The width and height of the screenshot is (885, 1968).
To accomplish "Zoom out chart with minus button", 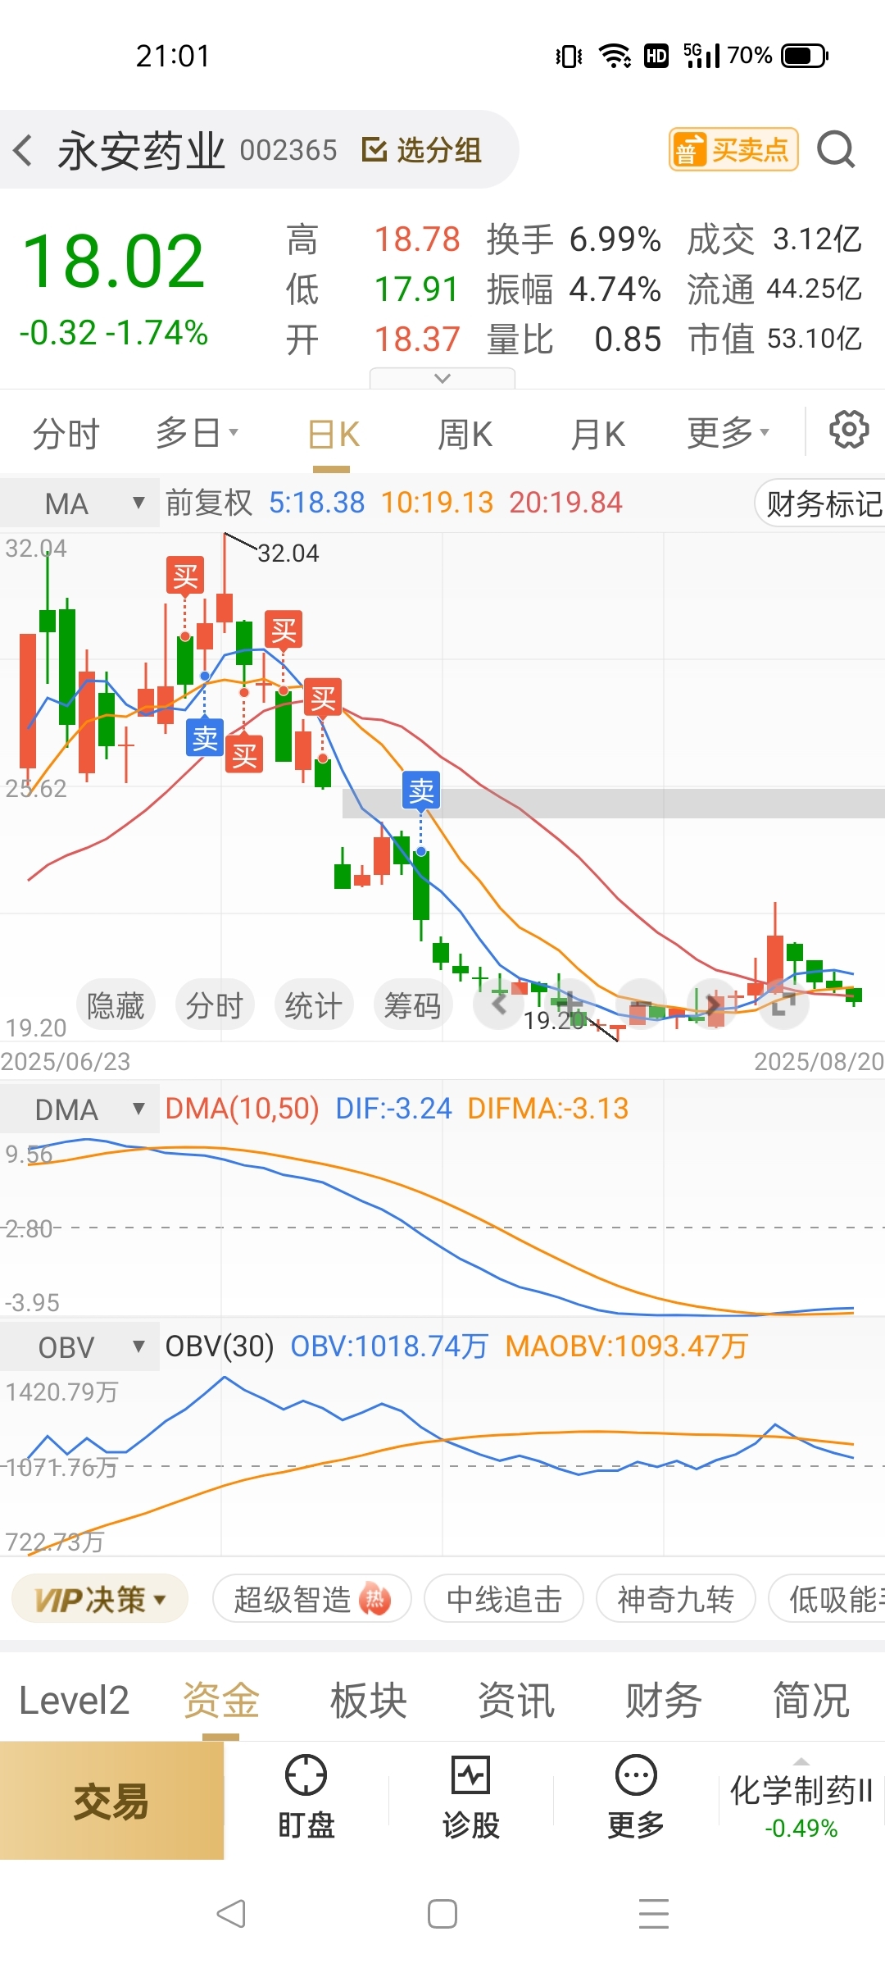I will tap(642, 1004).
